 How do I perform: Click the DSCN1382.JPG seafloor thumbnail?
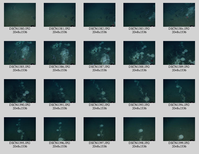pyautogui.click(x=99, y=15)
